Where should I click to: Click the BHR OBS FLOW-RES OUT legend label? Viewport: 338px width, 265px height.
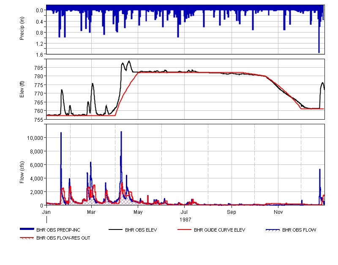click(63, 238)
